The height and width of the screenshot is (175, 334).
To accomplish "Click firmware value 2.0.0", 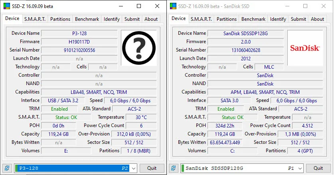I will (245, 42).
